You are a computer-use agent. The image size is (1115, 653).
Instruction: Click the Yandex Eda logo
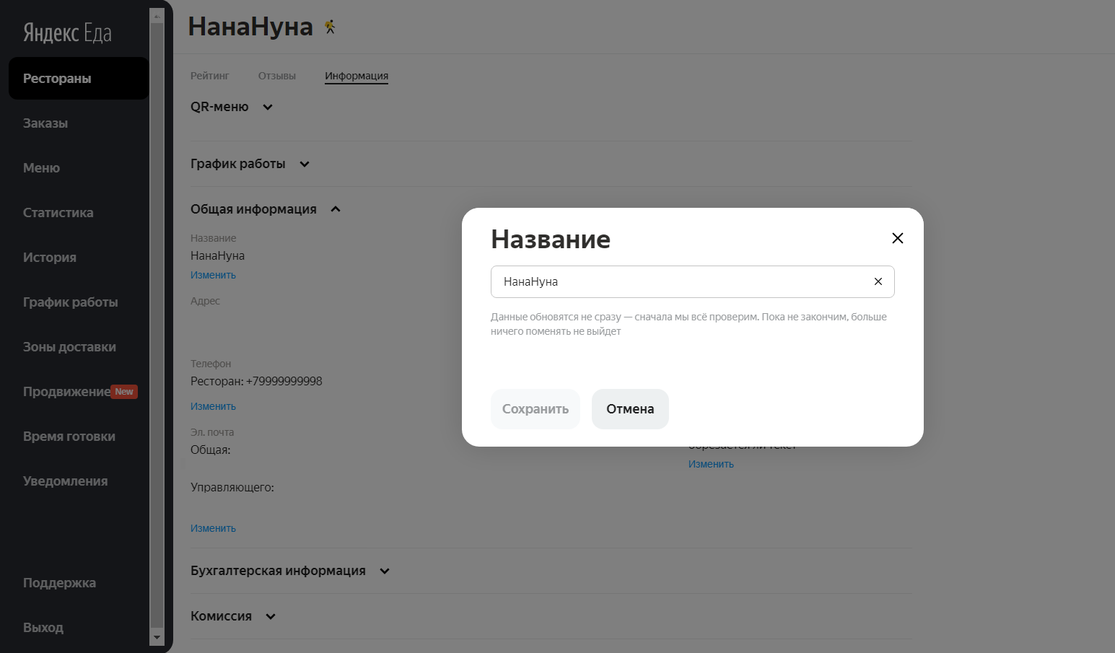coord(67,32)
